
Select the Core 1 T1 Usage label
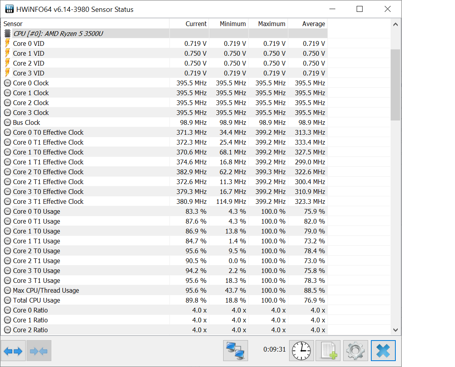point(37,241)
